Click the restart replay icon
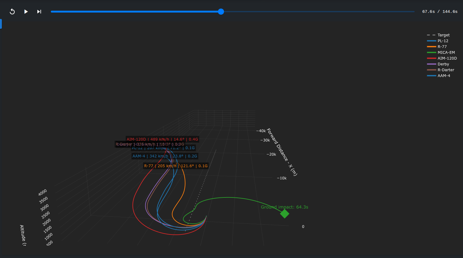 coord(12,12)
